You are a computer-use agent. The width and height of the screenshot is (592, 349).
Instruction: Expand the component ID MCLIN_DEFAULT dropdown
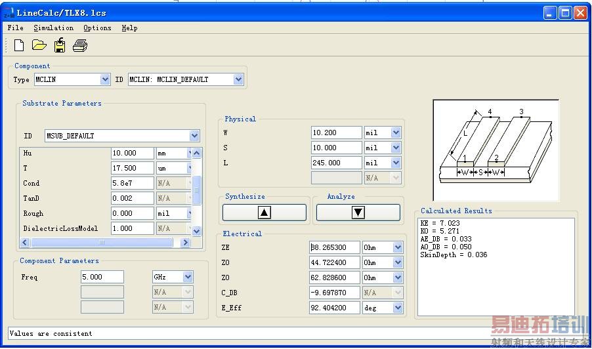[x=238, y=79]
